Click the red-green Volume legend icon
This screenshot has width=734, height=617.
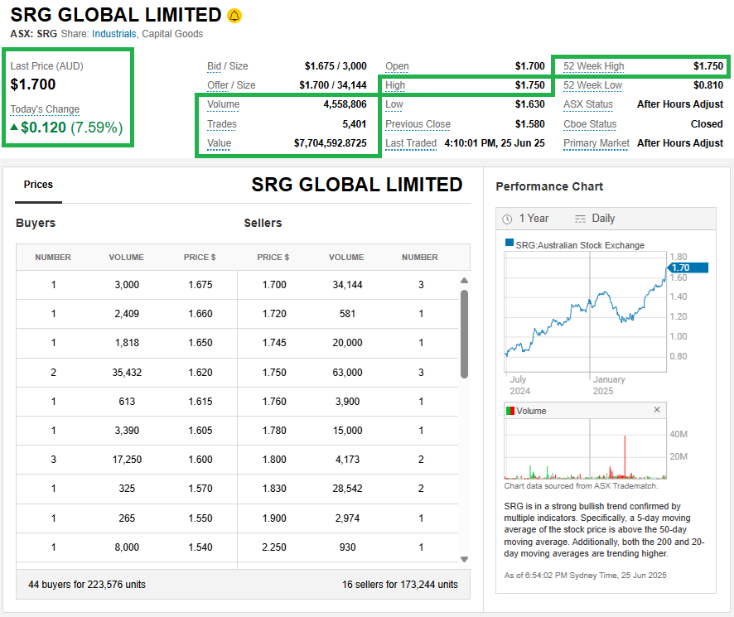510,411
